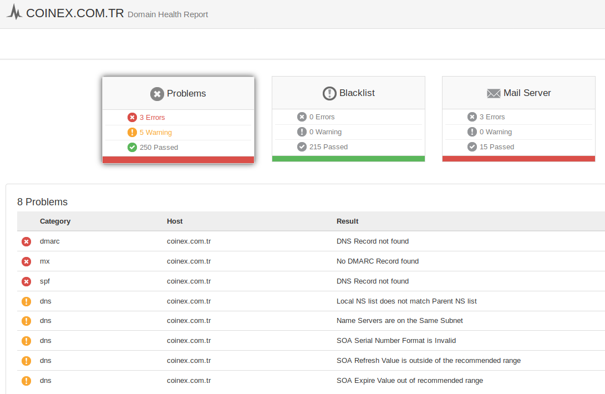Click gray X icon next to Blacklist 0 Errors
Screen dimensions: 605x394
[302, 117]
